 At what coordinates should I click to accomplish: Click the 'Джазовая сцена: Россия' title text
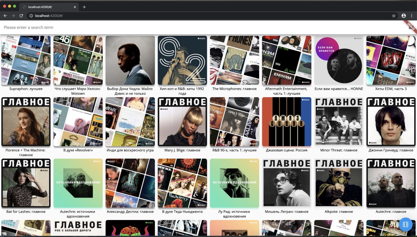point(287,150)
